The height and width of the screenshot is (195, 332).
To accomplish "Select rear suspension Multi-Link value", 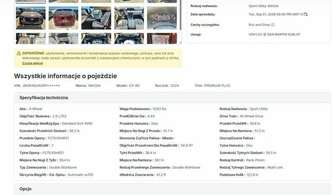I will click(x=275, y=168).
